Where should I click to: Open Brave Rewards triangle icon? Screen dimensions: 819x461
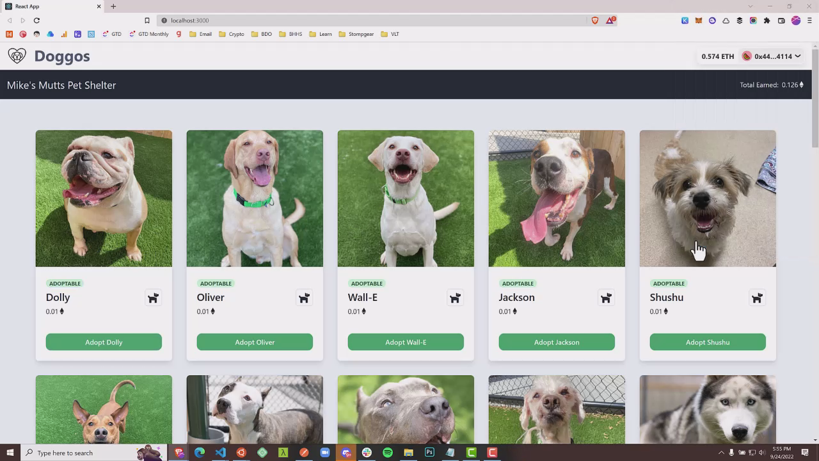(611, 20)
